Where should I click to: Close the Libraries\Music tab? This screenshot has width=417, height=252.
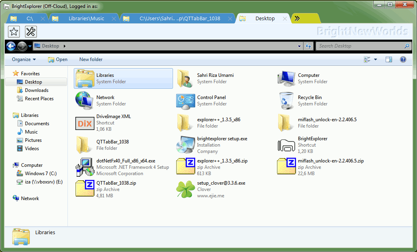(x=114, y=19)
